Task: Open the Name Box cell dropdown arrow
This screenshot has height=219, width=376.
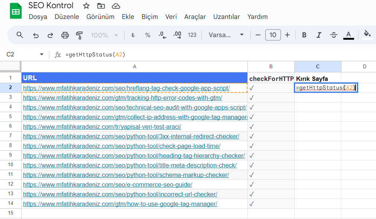Action: pyautogui.click(x=42, y=55)
